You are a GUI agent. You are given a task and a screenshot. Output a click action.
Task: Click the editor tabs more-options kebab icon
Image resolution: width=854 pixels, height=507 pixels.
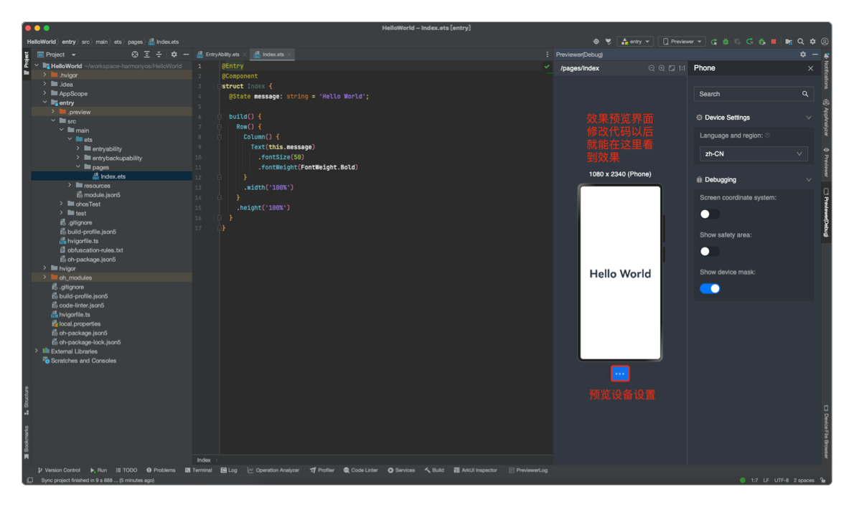pos(548,55)
